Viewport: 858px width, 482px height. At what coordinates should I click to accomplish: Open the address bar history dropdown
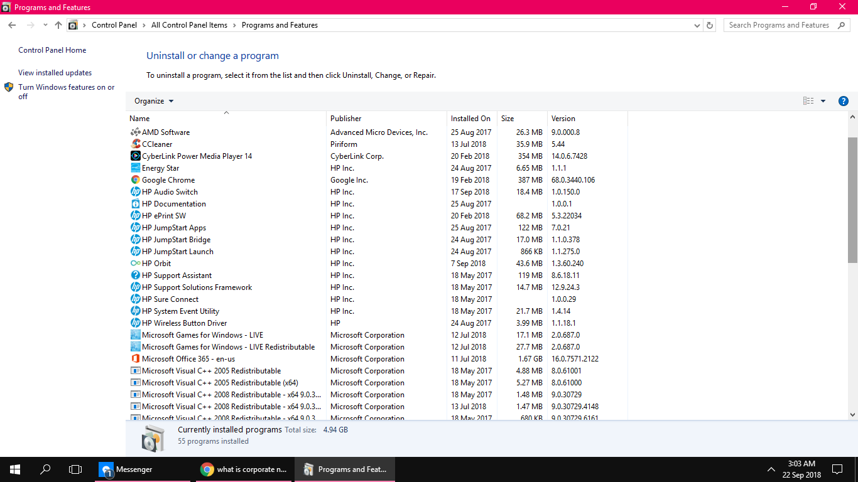[697, 26]
